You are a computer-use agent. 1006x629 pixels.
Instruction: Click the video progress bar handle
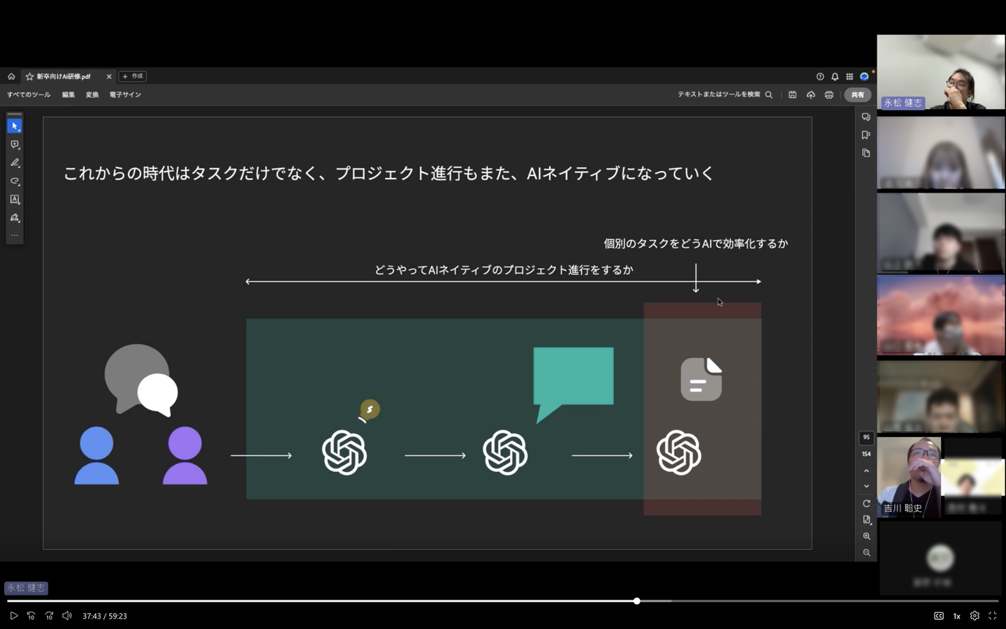pyautogui.click(x=637, y=601)
